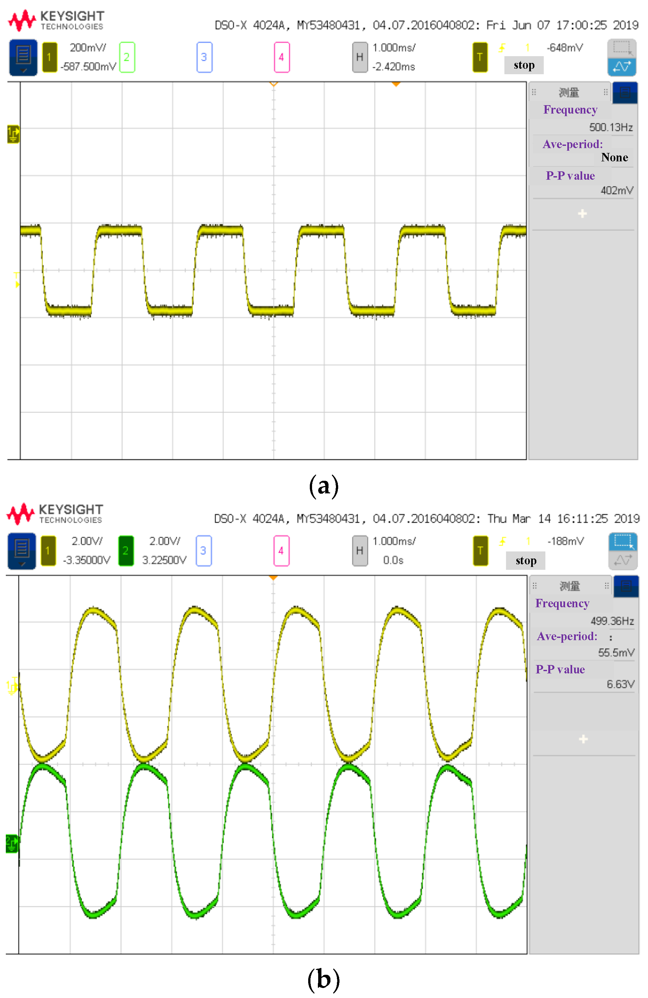This screenshot has width=648, height=998.
Task: Click solid orange trigger time marker atop top plot
Action: 396,84
